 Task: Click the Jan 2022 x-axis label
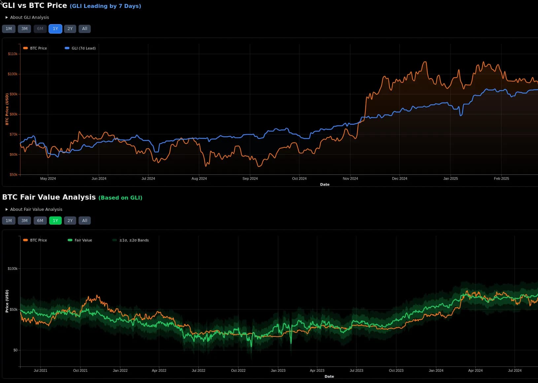(120, 370)
